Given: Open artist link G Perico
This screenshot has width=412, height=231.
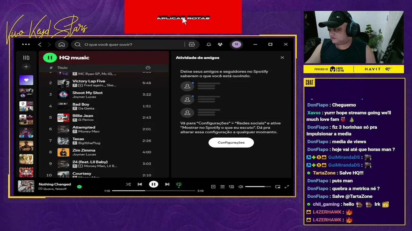Looking at the screenshot, I should click(x=86, y=120).
